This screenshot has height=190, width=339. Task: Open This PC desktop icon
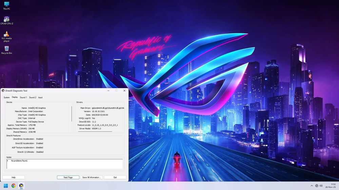click(6, 6)
